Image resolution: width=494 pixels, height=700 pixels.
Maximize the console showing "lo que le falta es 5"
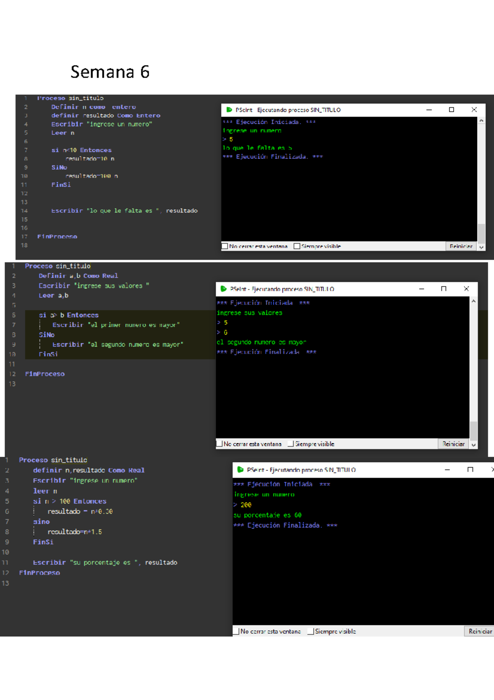pos(451,110)
